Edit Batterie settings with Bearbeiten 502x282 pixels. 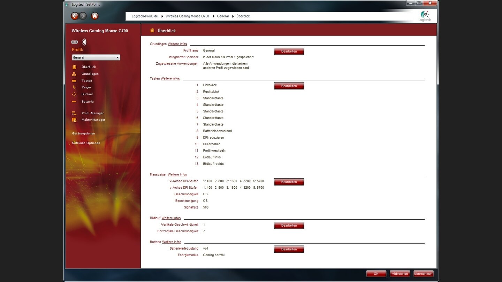(x=289, y=249)
